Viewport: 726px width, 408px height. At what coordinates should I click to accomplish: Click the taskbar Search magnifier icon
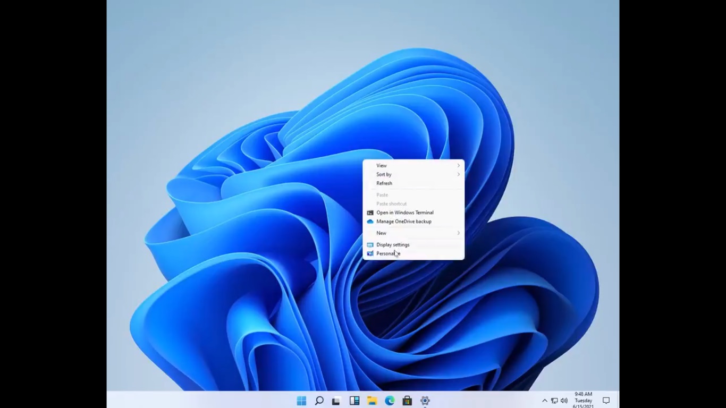319,401
